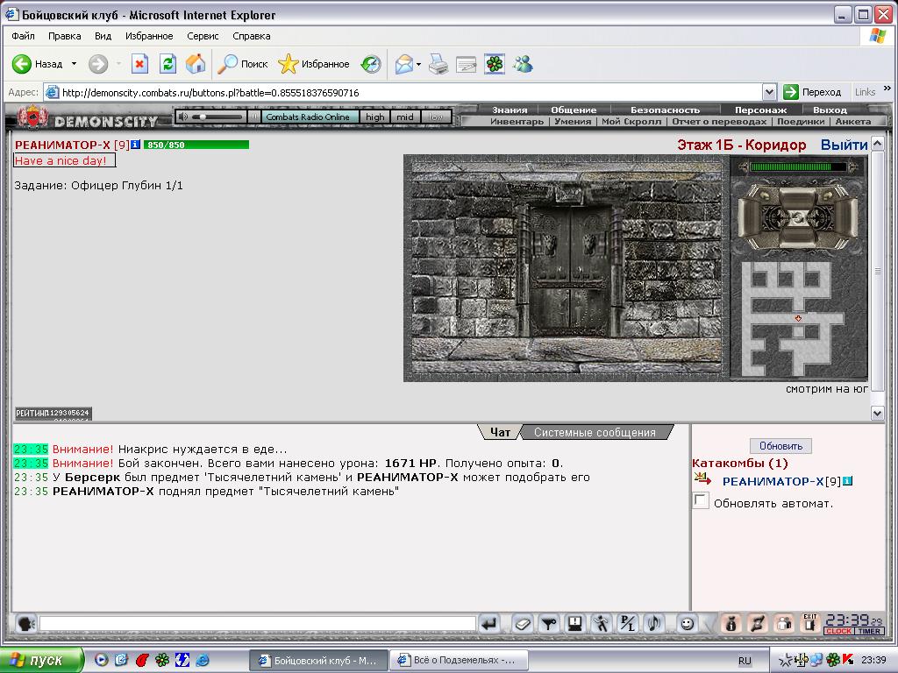Click the P/L translit icon

(628, 623)
